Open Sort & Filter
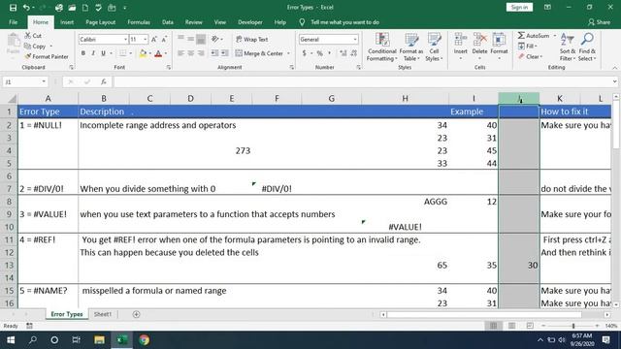This screenshot has height=349, width=621. tap(567, 48)
